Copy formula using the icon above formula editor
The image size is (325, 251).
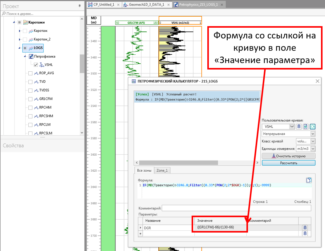tap(309, 180)
